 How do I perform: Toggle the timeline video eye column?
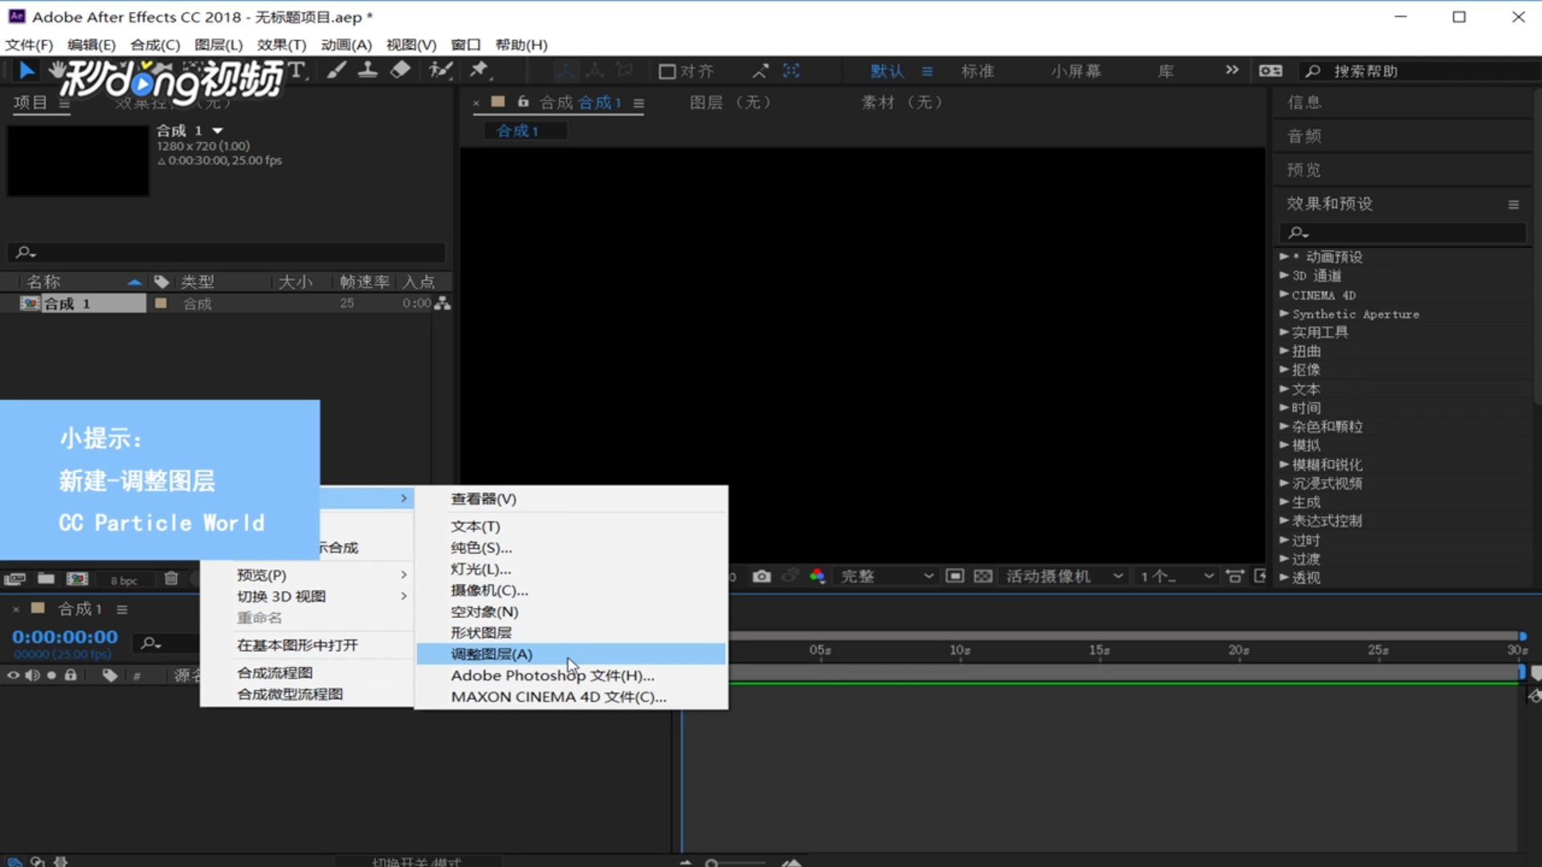[13, 675]
